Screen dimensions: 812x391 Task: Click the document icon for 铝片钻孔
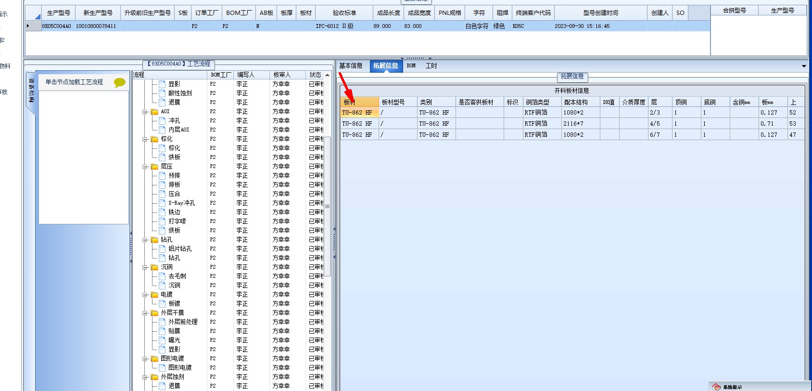point(162,248)
